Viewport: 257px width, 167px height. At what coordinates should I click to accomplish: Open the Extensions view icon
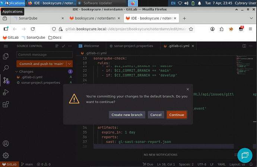6,105
